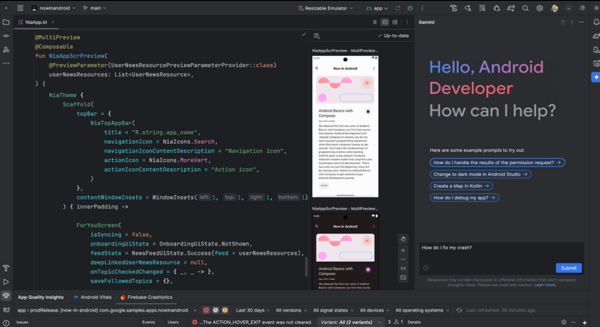This screenshot has width=600, height=327.
Task: Open the Learn more link
Action: pos(545,285)
